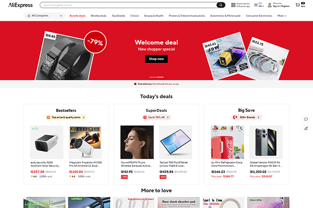Click the AliExpress logo

(20, 5)
